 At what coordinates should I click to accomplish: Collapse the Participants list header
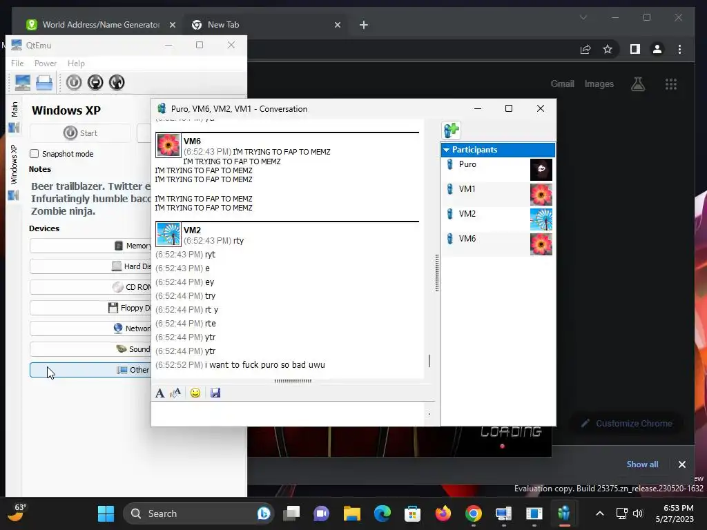click(498, 150)
